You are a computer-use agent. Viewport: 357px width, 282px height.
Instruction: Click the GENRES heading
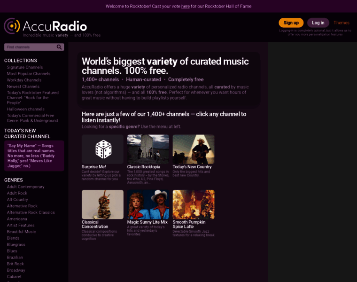click(14, 180)
